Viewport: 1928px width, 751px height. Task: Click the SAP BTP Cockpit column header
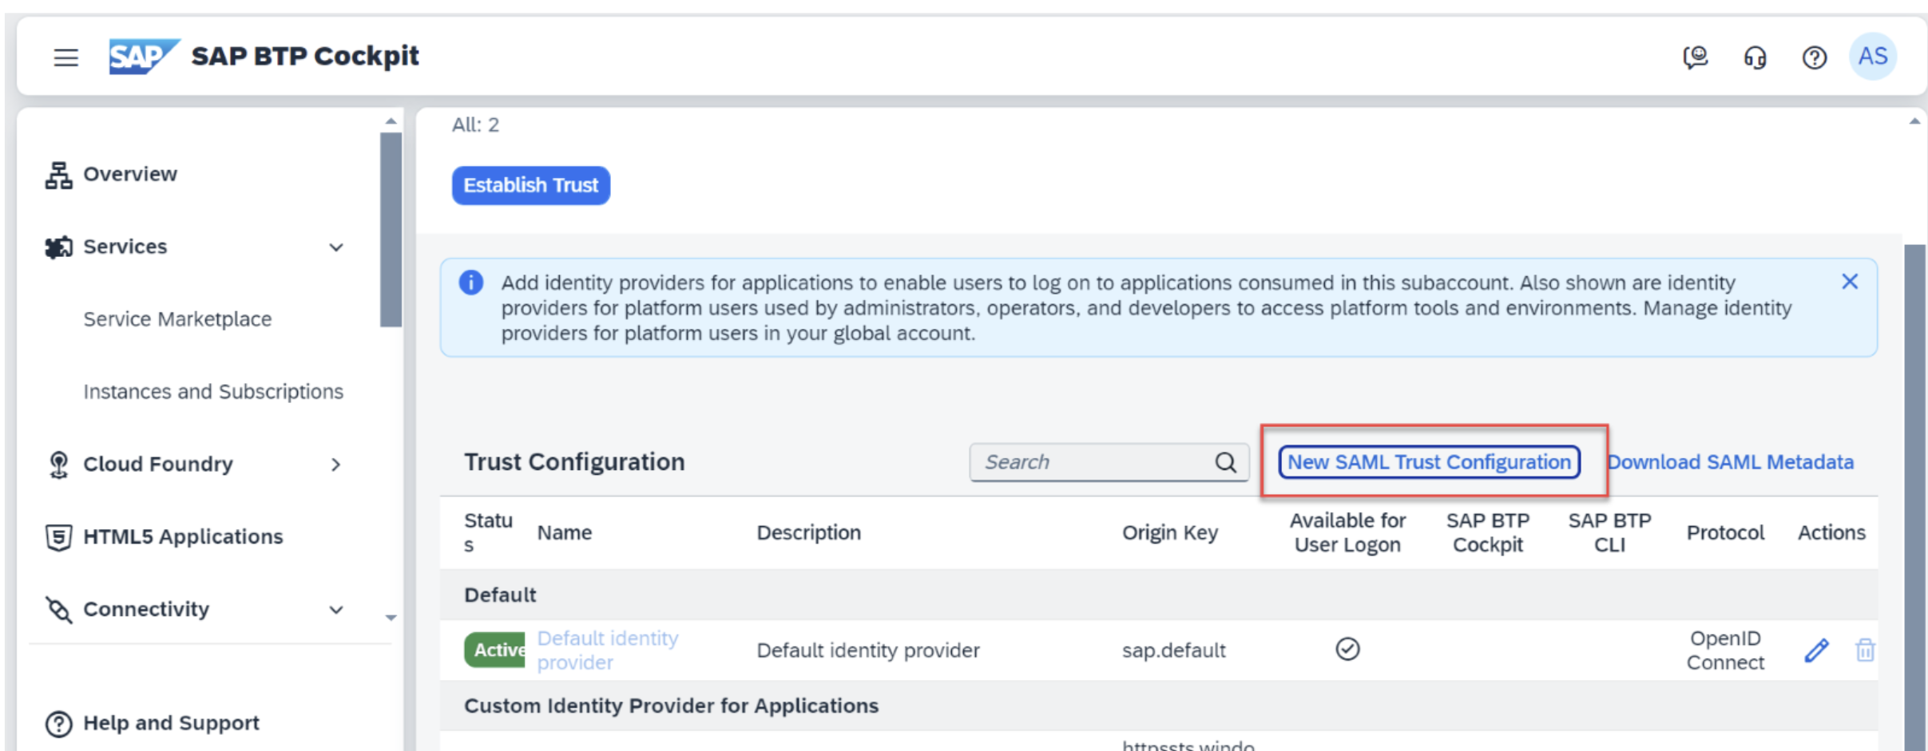click(1488, 532)
